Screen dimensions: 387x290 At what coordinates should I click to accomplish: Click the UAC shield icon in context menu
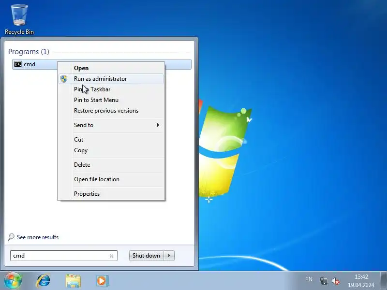pos(64,79)
